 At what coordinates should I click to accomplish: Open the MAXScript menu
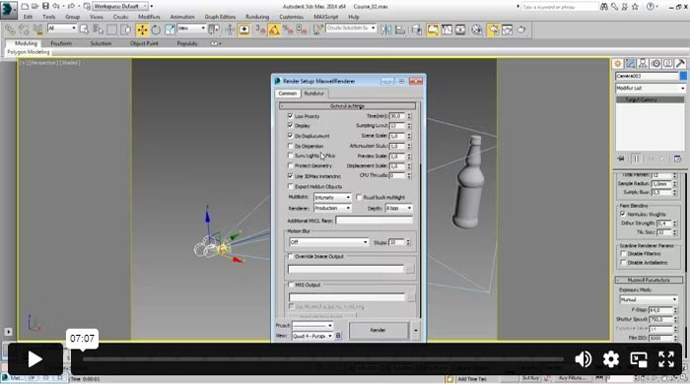click(x=325, y=17)
